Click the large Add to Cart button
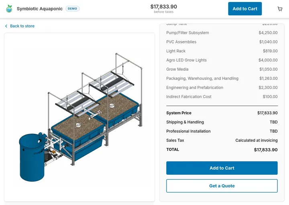This screenshot has width=289, height=205. click(x=222, y=168)
